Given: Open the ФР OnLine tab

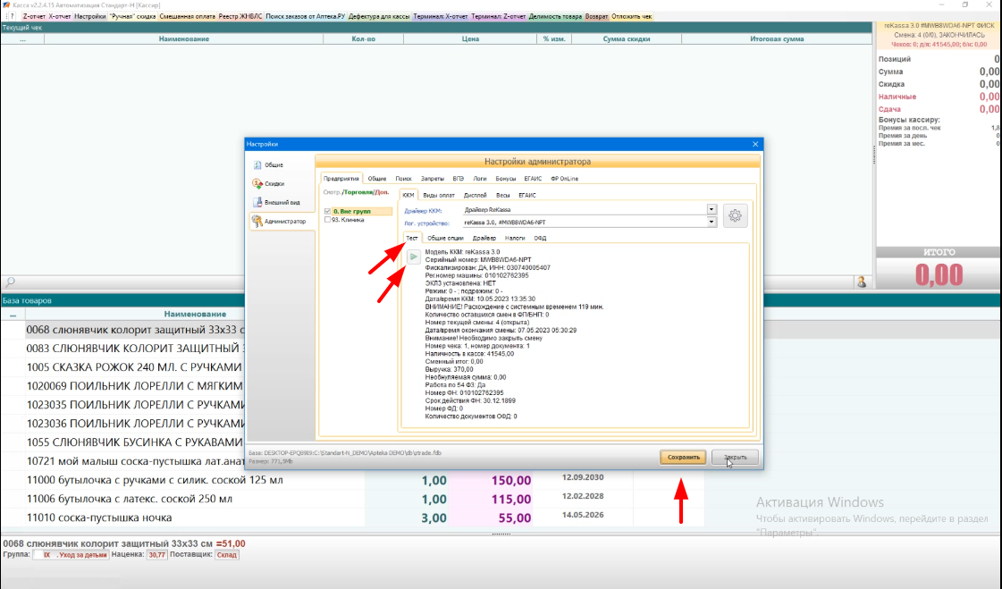Looking at the screenshot, I should [x=565, y=179].
